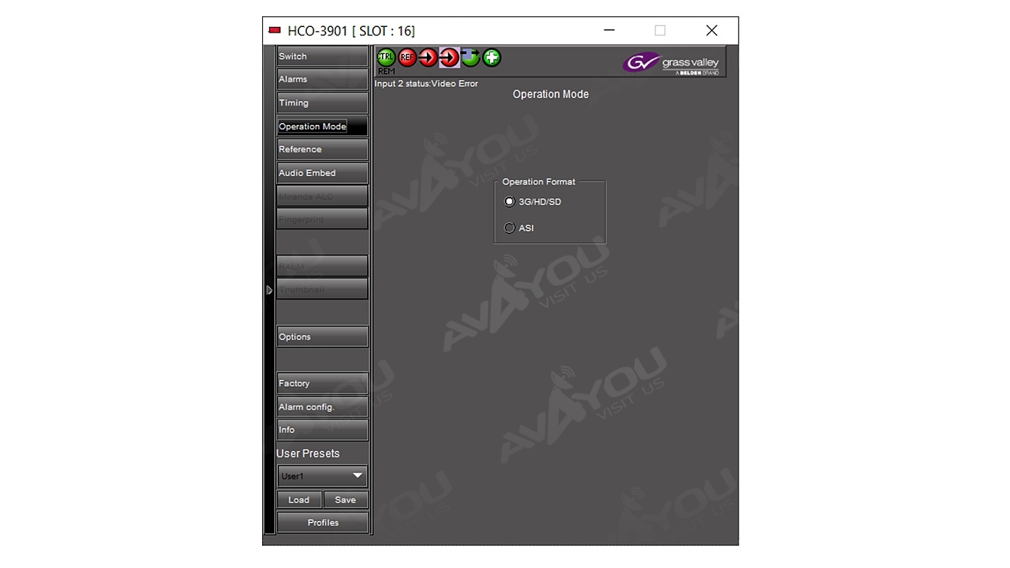Open the Profiles button

pyautogui.click(x=322, y=523)
